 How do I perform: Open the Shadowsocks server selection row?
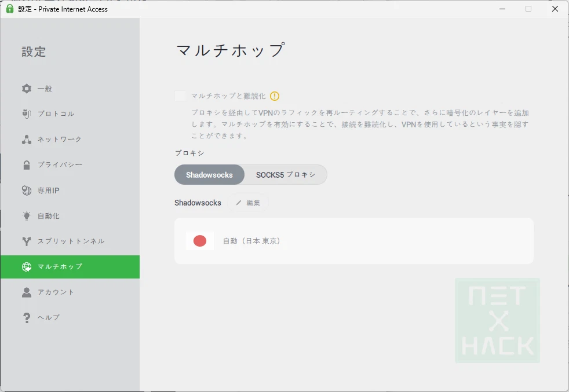coord(354,240)
